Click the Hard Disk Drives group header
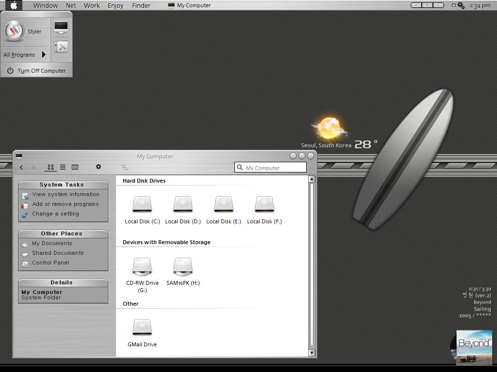 (x=144, y=181)
